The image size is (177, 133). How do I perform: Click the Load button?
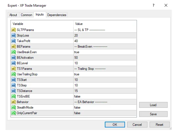(x=153, y=105)
